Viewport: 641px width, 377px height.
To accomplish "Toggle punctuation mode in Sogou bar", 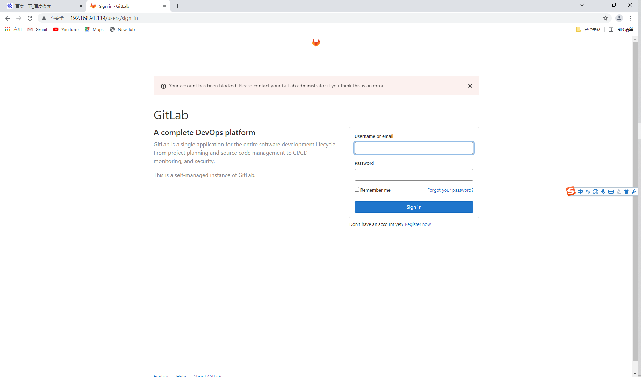I will click(x=588, y=192).
